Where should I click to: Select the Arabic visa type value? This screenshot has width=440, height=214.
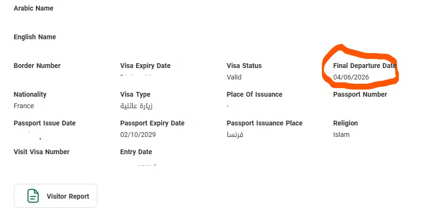[x=136, y=106]
